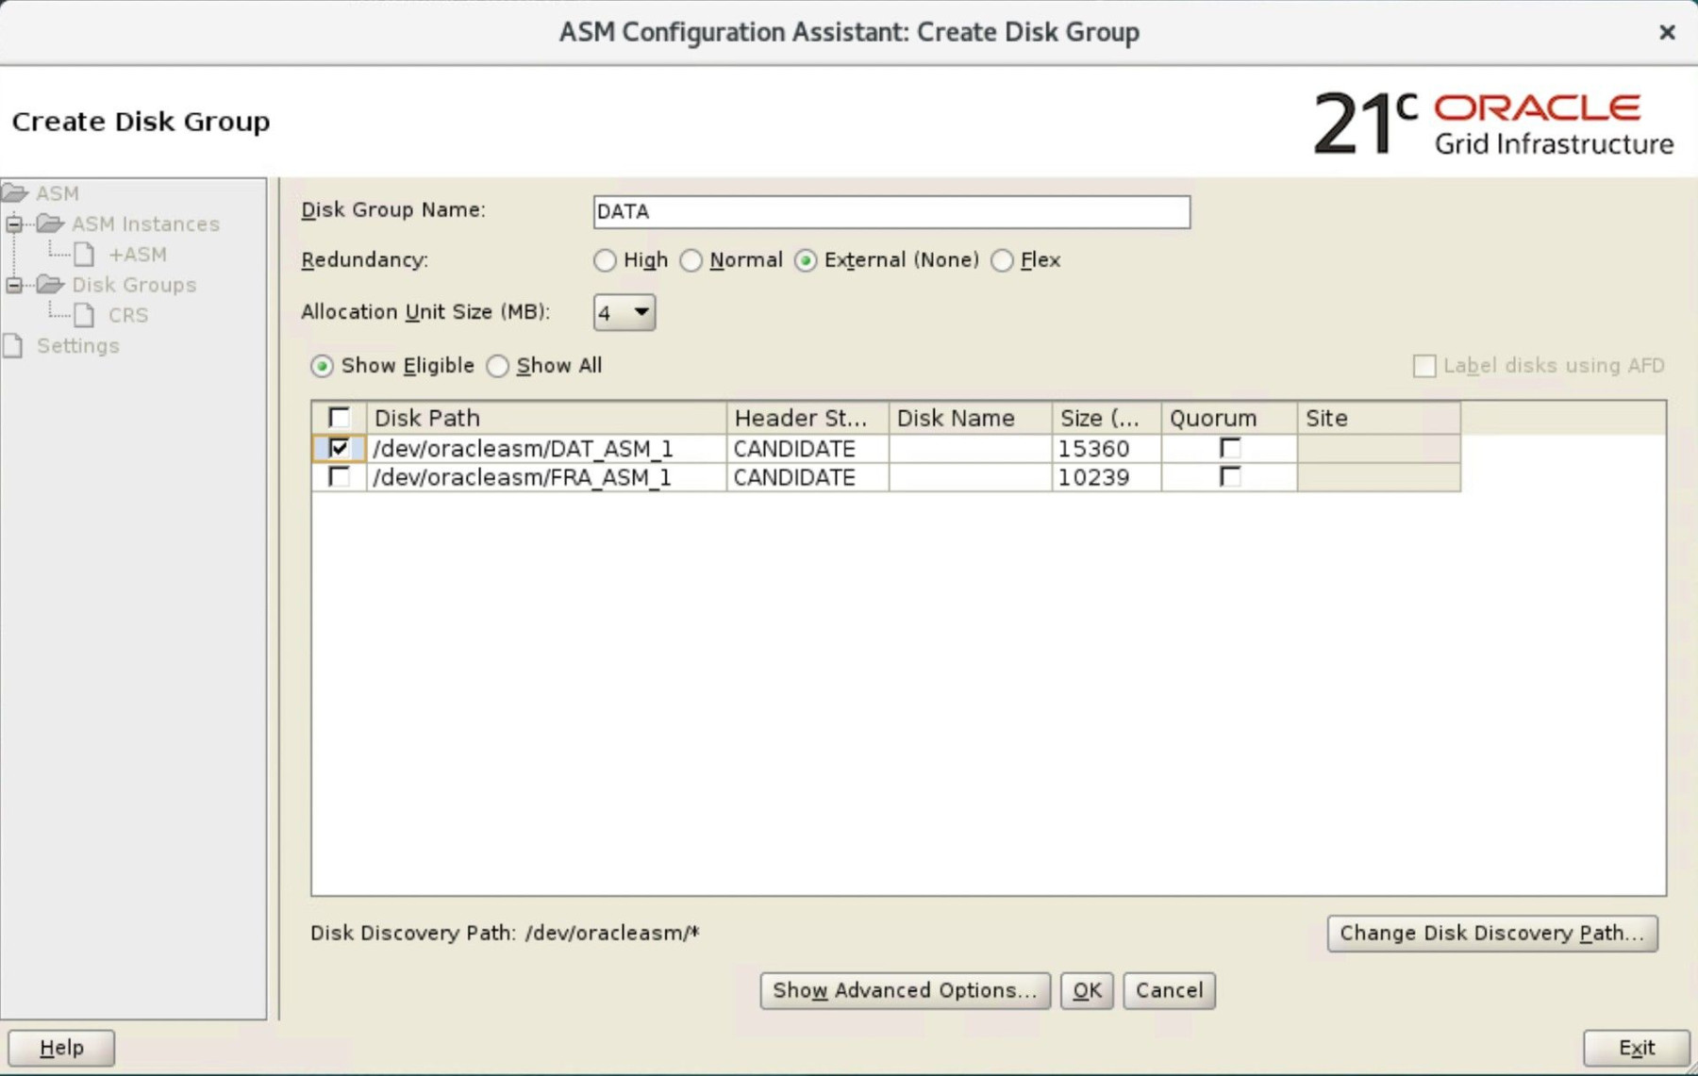Click size value 10239

pyautogui.click(x=1107, y=477)
